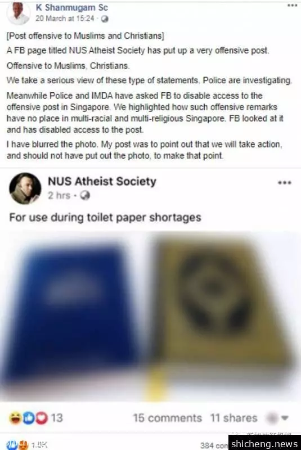Click the globe icon next to 2 hrs
The image size is (301, 450).
point(85,195)
